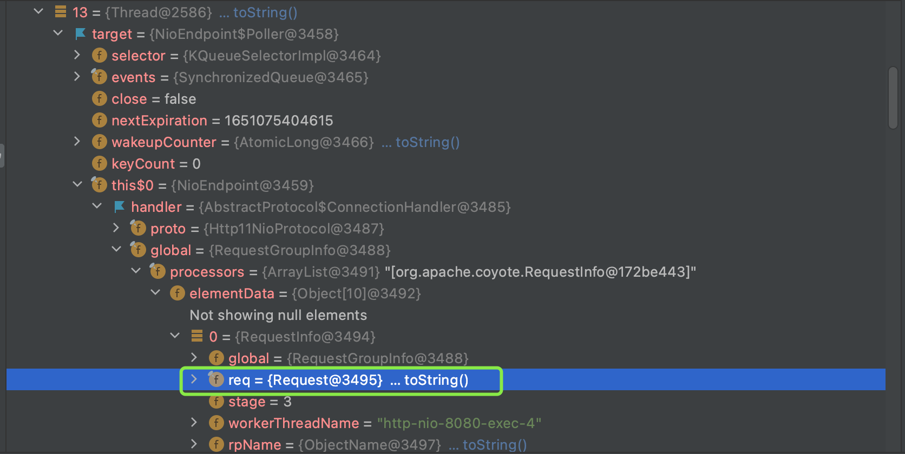905x454 pixels.
Task: Click the field icon beside processors
Action: coord(158,271)
